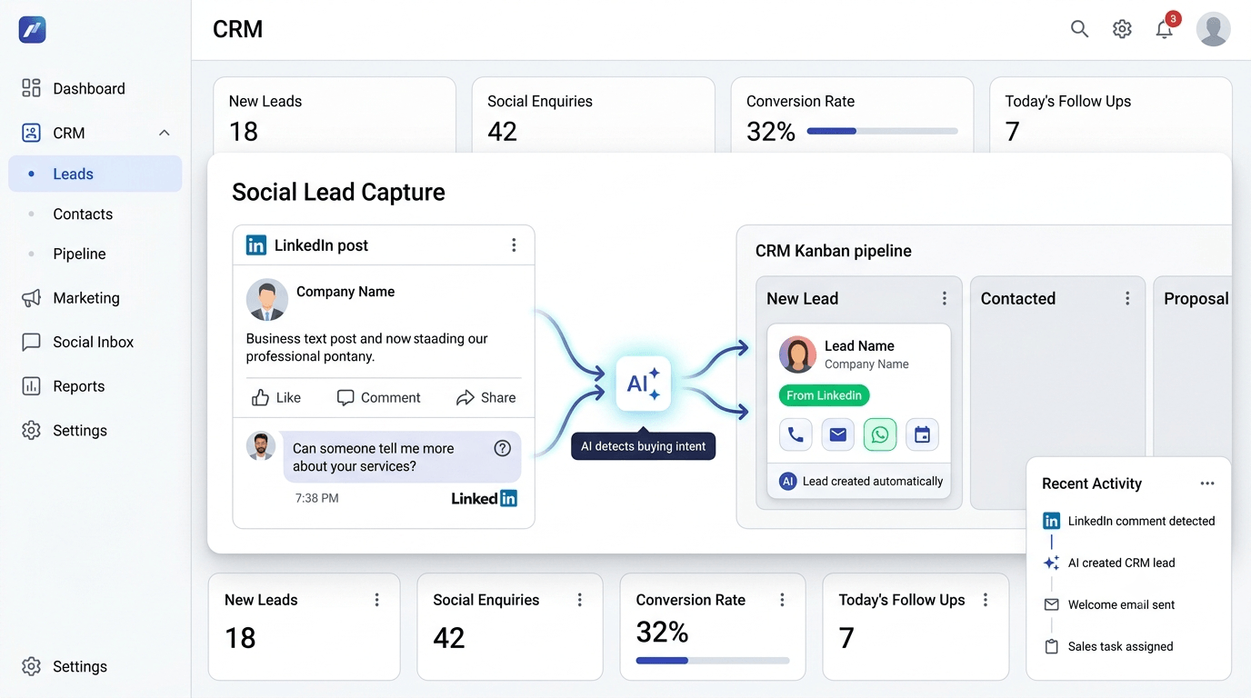Image resolution: width=1251 pixels, height=698 pixels.
Task: Click the sparkle icon in Recent Activity
Action: tap(1051, 563)
